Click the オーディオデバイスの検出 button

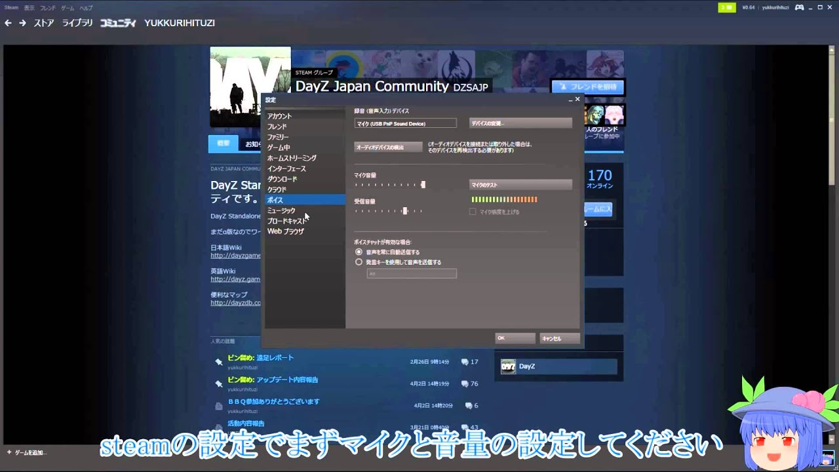[x=388, y=147]
